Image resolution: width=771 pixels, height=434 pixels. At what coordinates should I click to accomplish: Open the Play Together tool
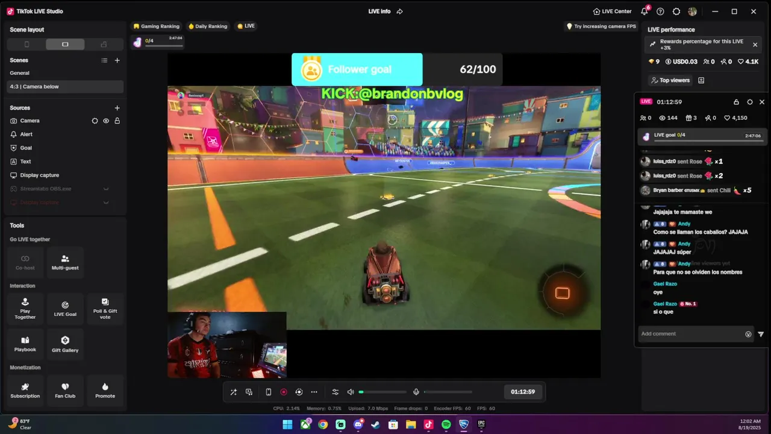25,309
